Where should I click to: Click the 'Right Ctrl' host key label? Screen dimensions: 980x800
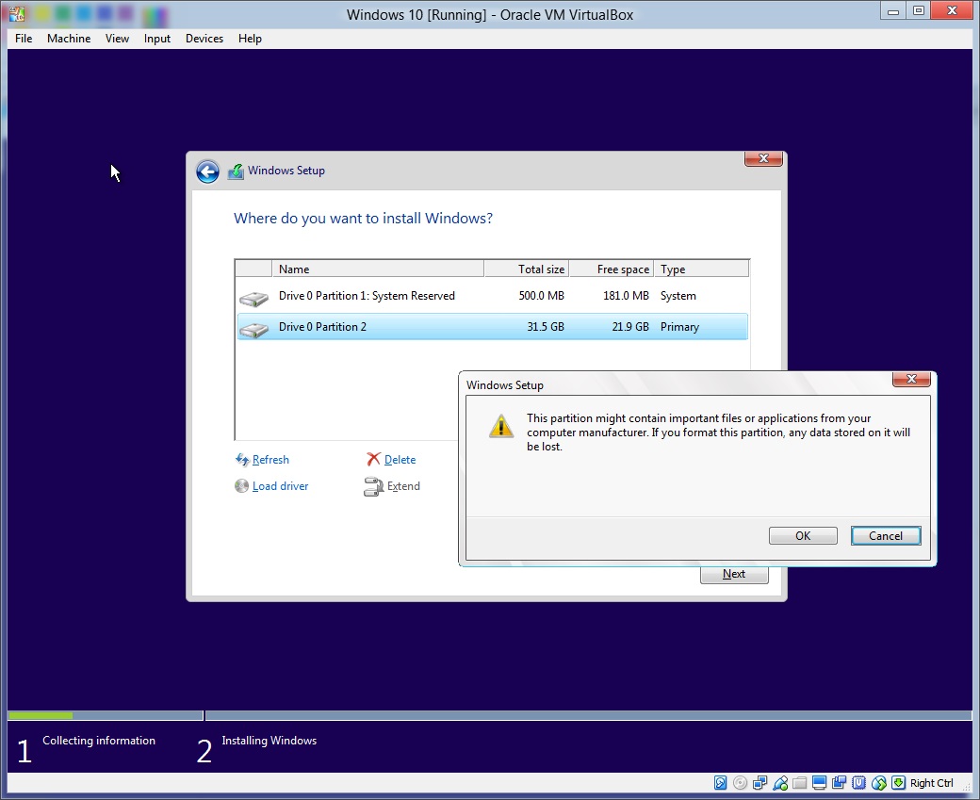point(932,783)
